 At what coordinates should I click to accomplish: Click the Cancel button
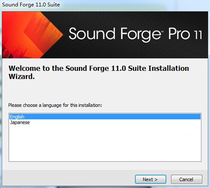click(186, 179)
